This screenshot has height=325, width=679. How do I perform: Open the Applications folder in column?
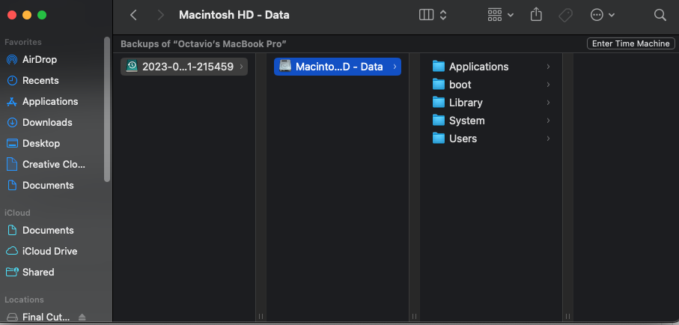tap(478, 67)
